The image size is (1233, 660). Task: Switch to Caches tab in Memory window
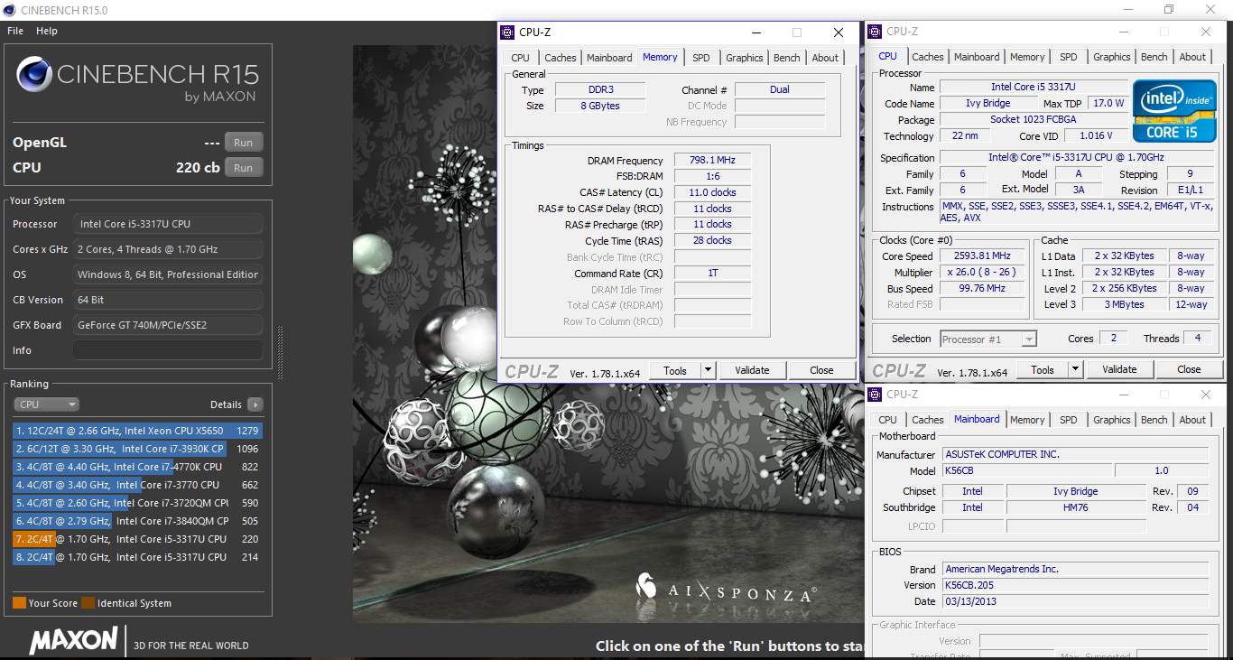point(561,58)
